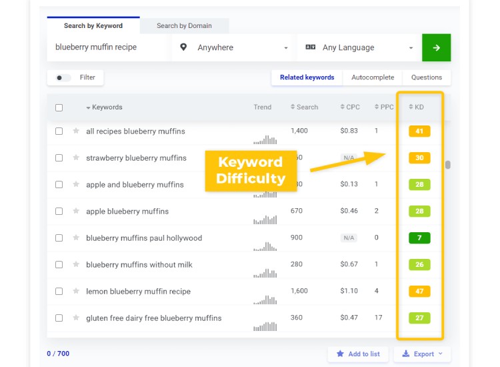Open trend chart for blueberry muffins without milk

point(265,273)
